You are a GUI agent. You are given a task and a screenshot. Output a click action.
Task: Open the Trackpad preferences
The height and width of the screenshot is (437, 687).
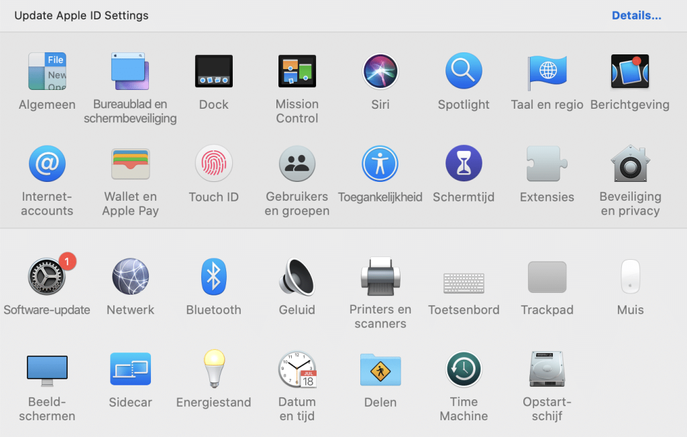pos(547,277)
